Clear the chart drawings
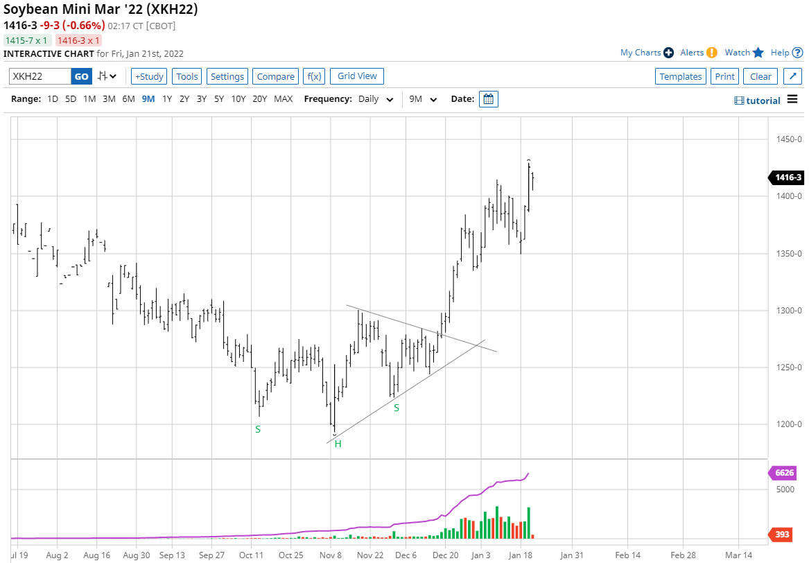The height and width of the screenshot is (563, 809). coord(760,76)
